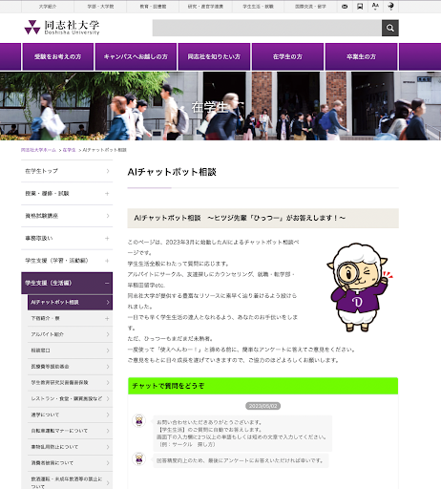Click the chat date badge 2023/06/02
Viewport: 441px width, 489px height.
[x=262, y=406]
